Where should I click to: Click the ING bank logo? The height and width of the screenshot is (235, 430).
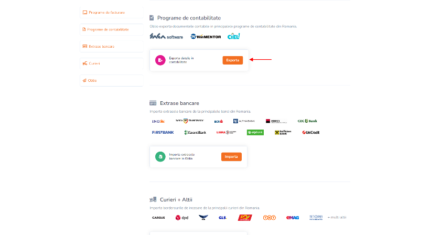(x=158, y=121)
